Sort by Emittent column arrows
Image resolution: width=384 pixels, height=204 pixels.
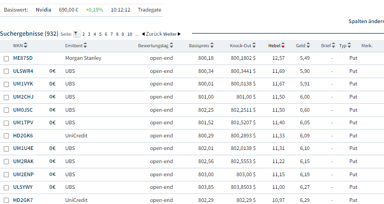tap(85, 46)
